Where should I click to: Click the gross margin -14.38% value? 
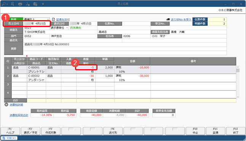pos(46,115)
